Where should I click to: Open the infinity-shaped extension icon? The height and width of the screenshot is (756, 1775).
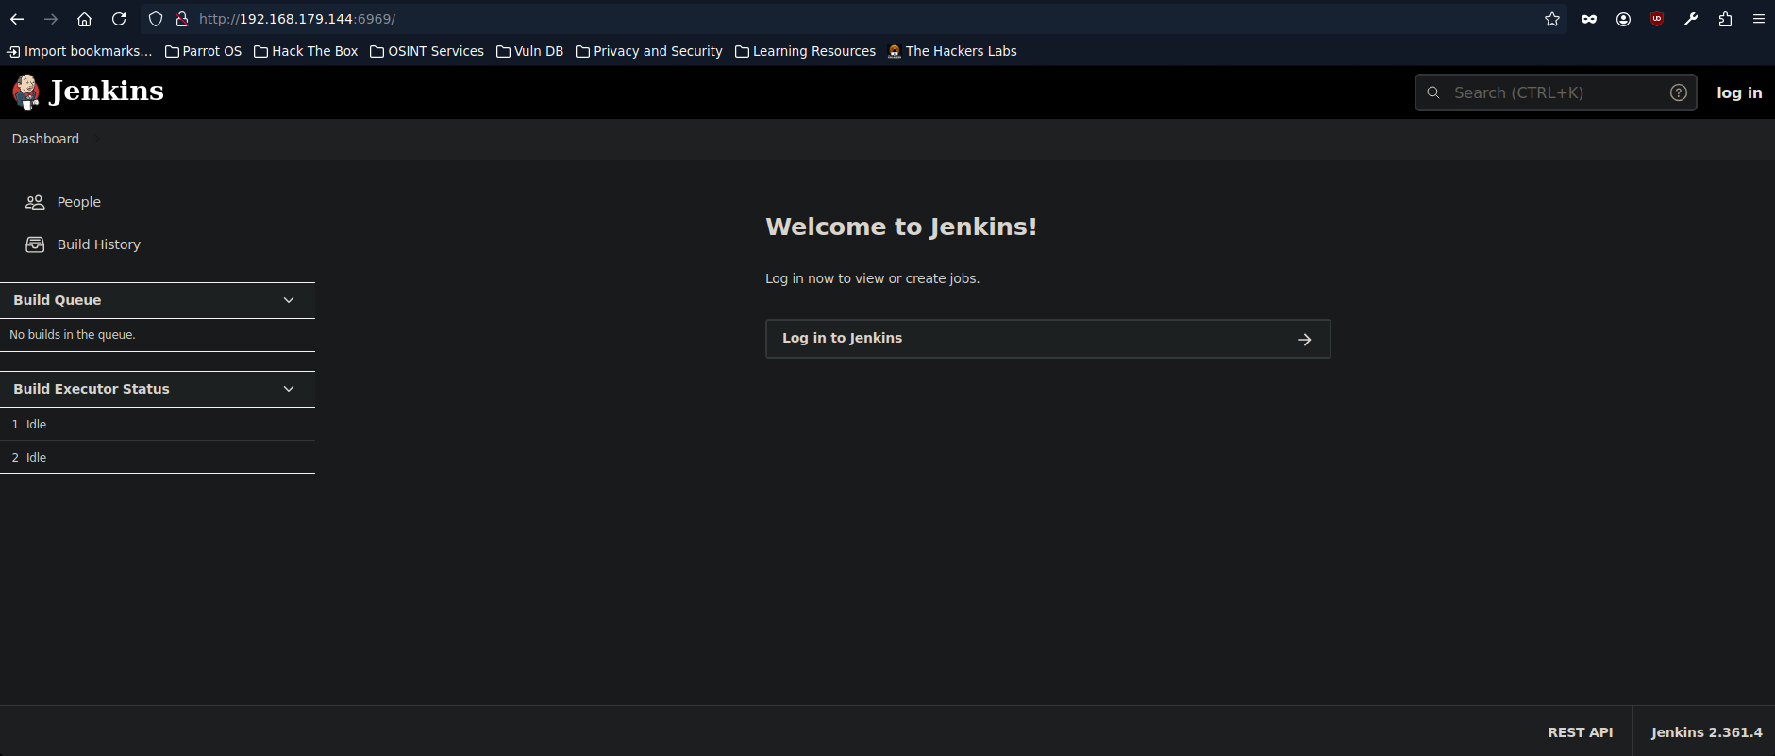[x=1589, y=19]
